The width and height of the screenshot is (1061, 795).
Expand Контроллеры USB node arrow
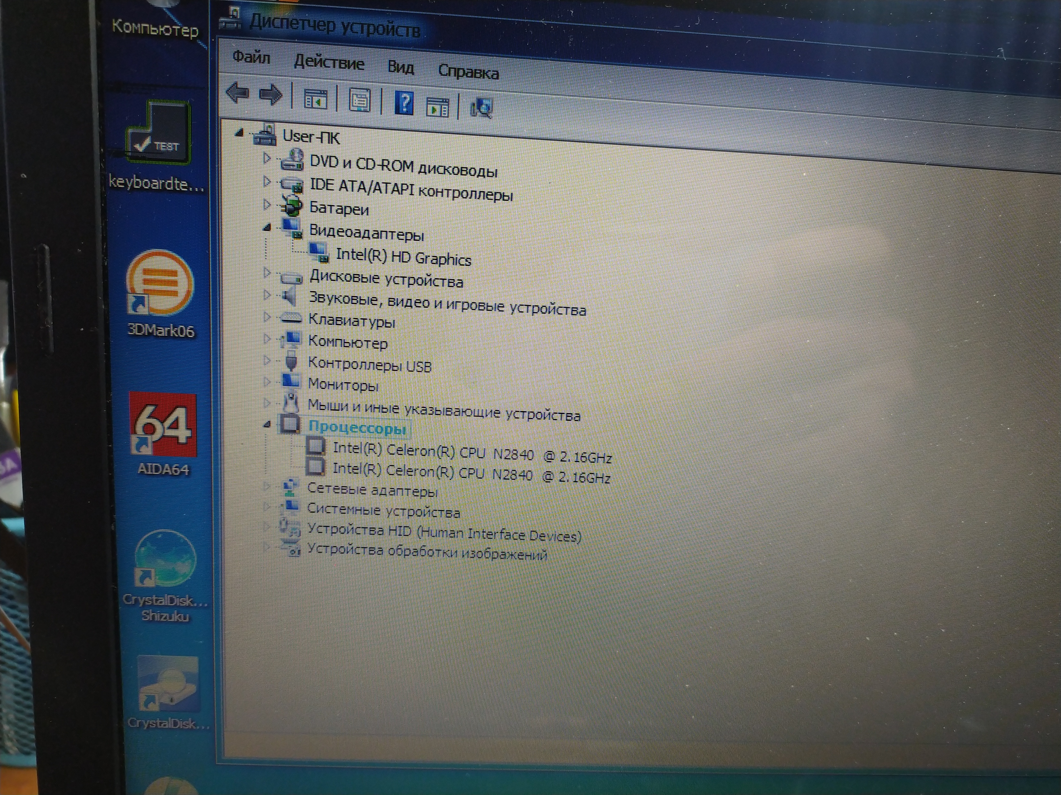point(267,360)
